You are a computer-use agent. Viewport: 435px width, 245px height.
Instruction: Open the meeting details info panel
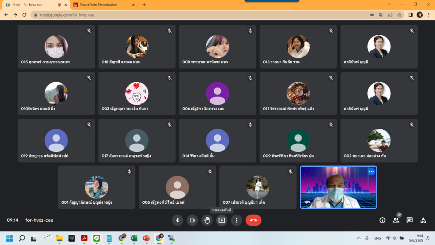click(x=383, y=220)
